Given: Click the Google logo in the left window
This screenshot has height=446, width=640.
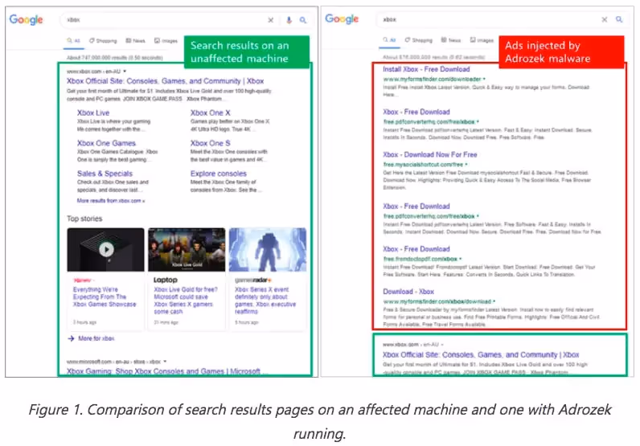Looking at the screenshot, I should 26,19.
